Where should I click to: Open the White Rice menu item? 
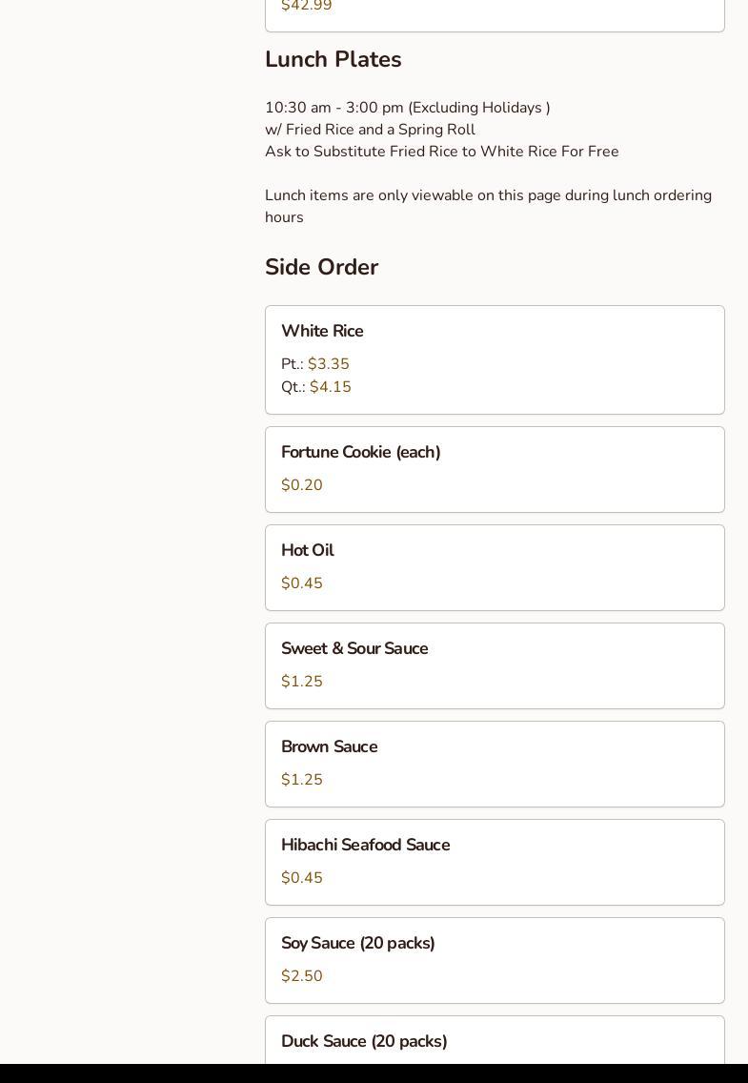tap(495, 359)
